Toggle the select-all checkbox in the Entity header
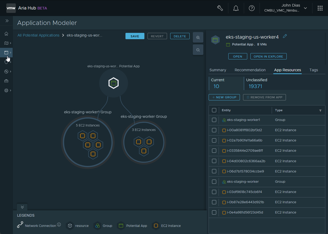Image resolution: width=328 pixels, height=234 pixels. tap(214, 110)
